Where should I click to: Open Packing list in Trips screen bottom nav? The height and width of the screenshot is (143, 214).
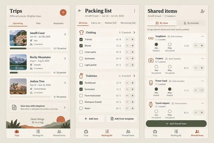click(x=38, y=133)
